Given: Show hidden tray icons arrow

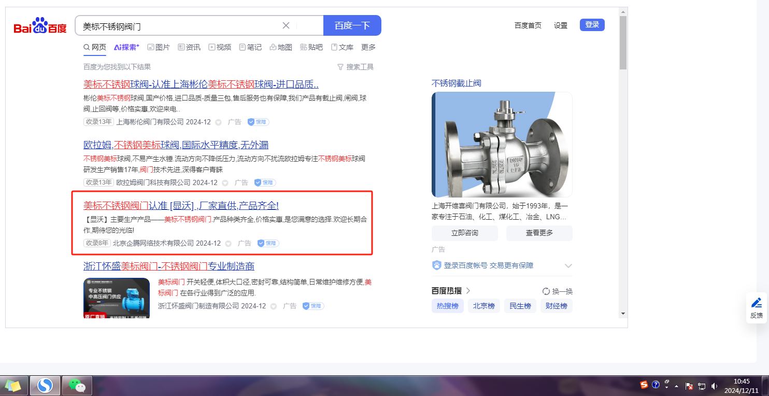Looking at the screenshot, I should 676,386.
